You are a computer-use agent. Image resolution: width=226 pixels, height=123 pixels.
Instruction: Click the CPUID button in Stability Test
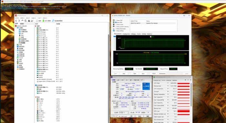pos(154,73)
